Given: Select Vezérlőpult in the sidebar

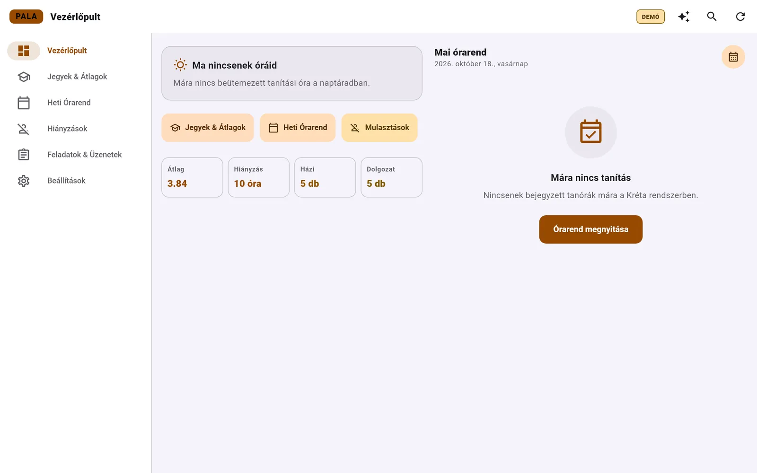Looking at the screenshot, I should pos(67,51).
